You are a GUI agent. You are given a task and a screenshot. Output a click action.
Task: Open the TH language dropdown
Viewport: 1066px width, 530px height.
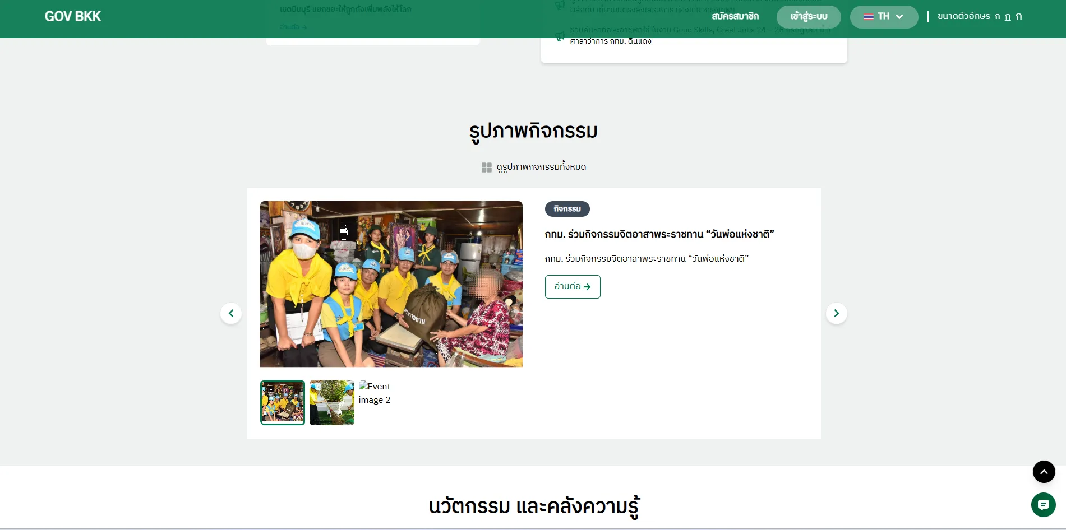pyautogui.click(x=884, y=17)
